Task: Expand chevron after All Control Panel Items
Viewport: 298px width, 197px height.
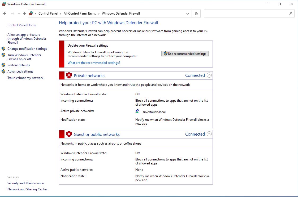Action: click(99, 14)
